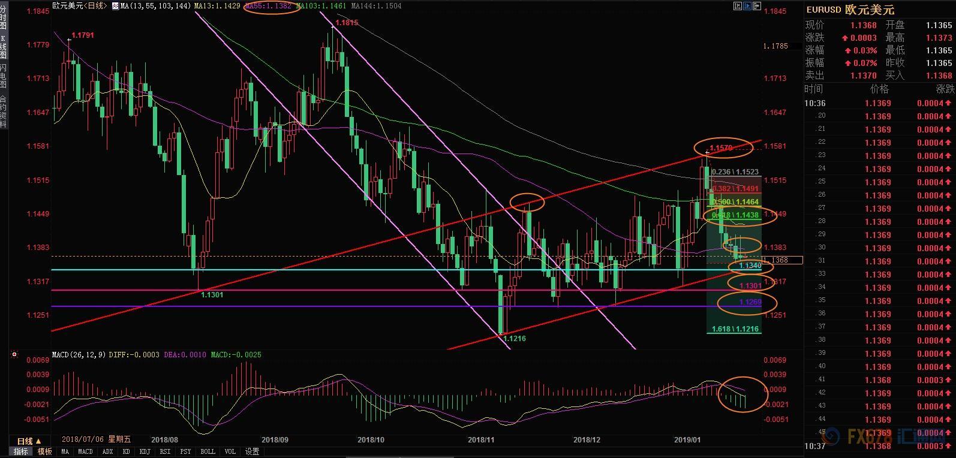Apply the PSY indicator button
Viewport: 956px width, 458px height.
pos(185,451)
